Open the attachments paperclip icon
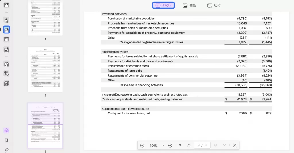 (x=6, y=150)
